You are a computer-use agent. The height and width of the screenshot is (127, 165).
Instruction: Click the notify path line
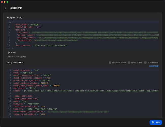86,91
